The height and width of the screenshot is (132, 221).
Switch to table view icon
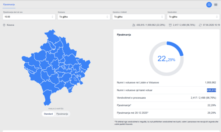pos(216,5)
